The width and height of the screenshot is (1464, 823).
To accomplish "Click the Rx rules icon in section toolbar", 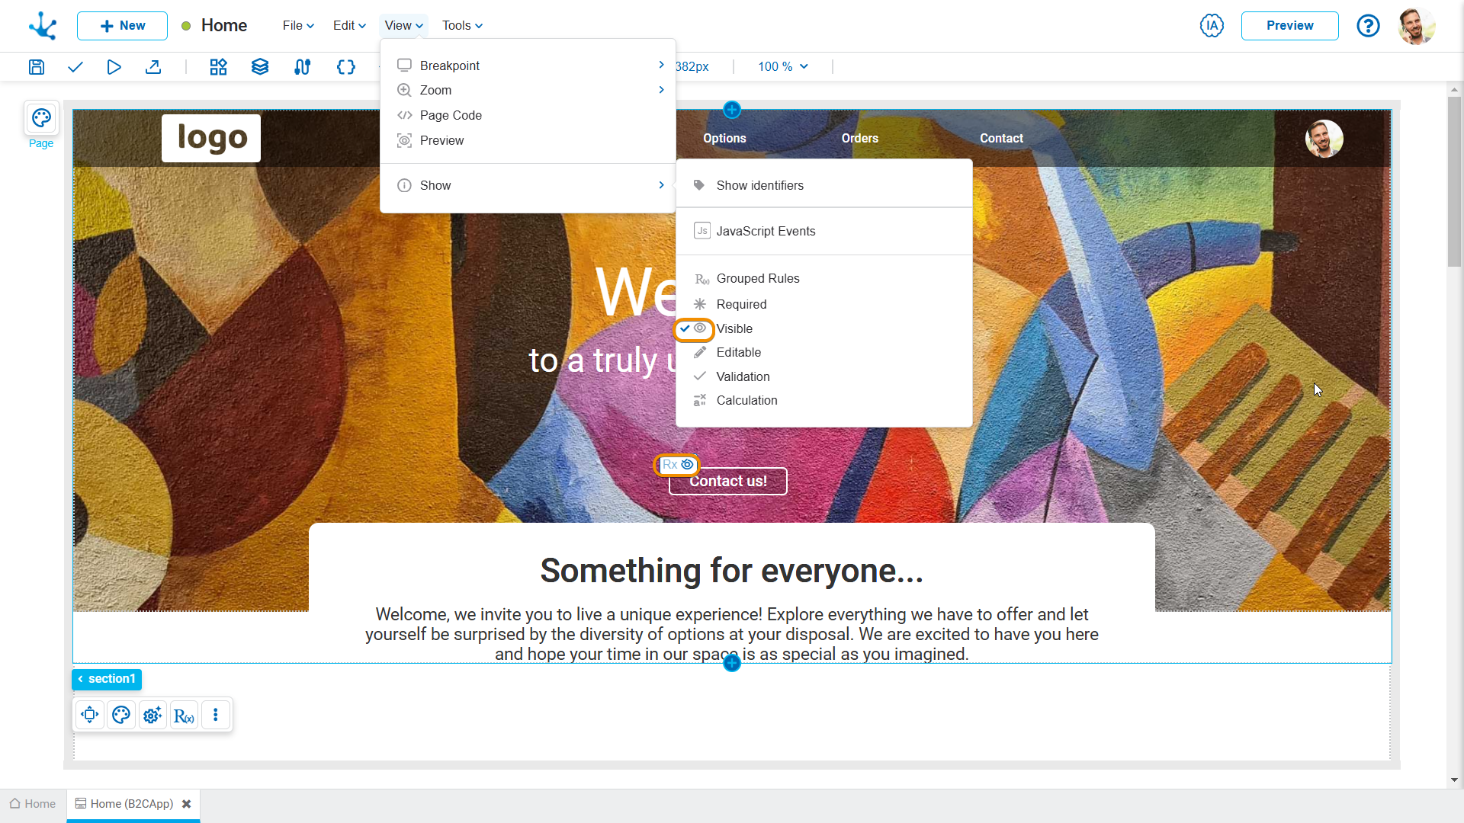I will click(184, 716).
